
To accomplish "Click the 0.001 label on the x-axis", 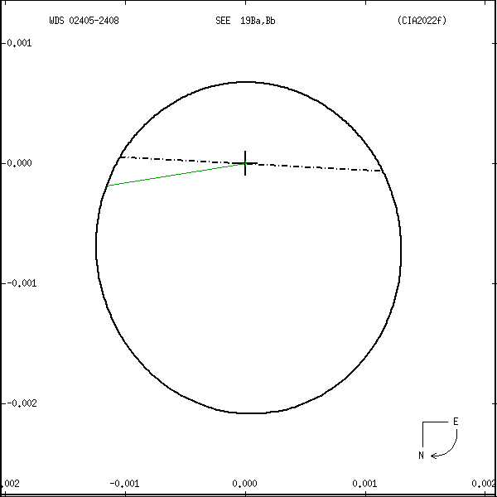I will click(x=364, y=484).
